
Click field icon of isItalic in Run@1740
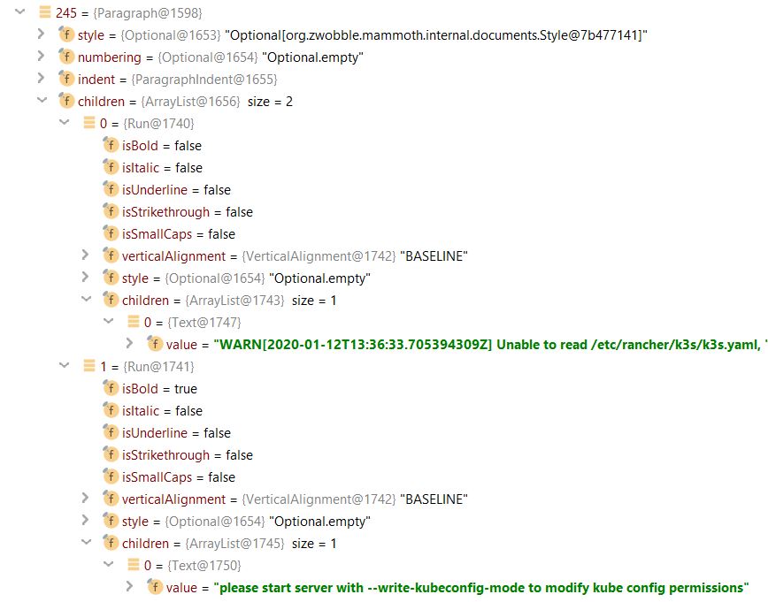click(111, 167)
